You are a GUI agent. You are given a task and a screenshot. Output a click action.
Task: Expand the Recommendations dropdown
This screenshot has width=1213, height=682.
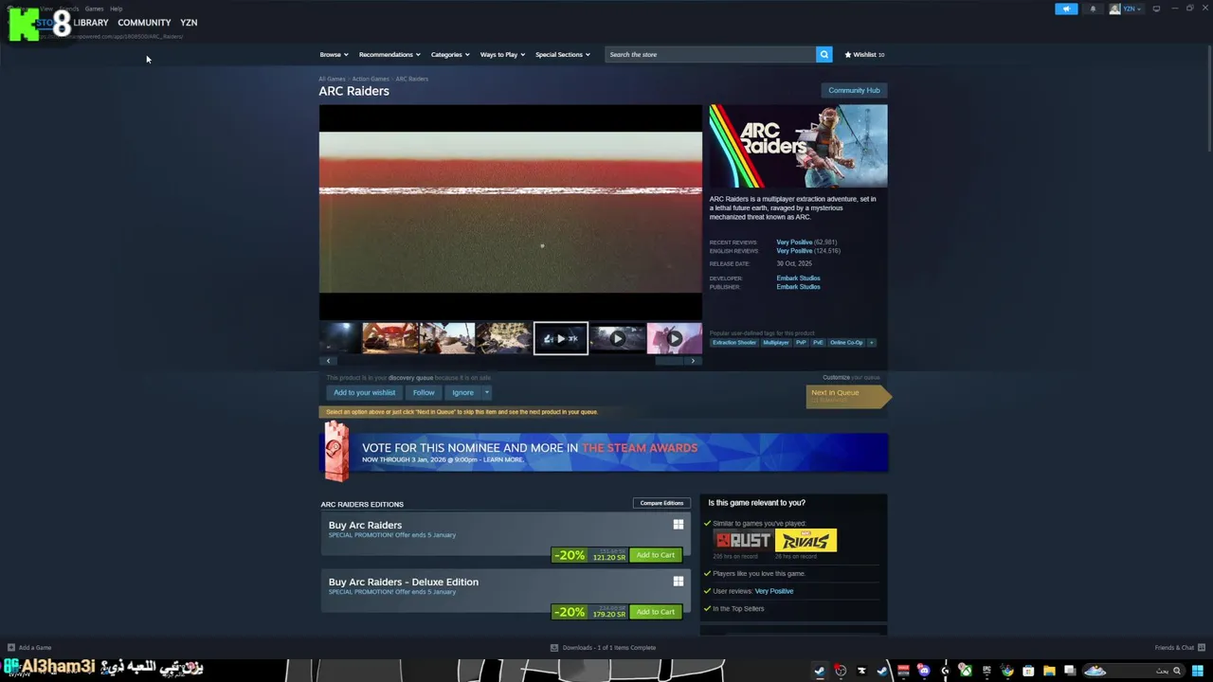tap(389, 55)
